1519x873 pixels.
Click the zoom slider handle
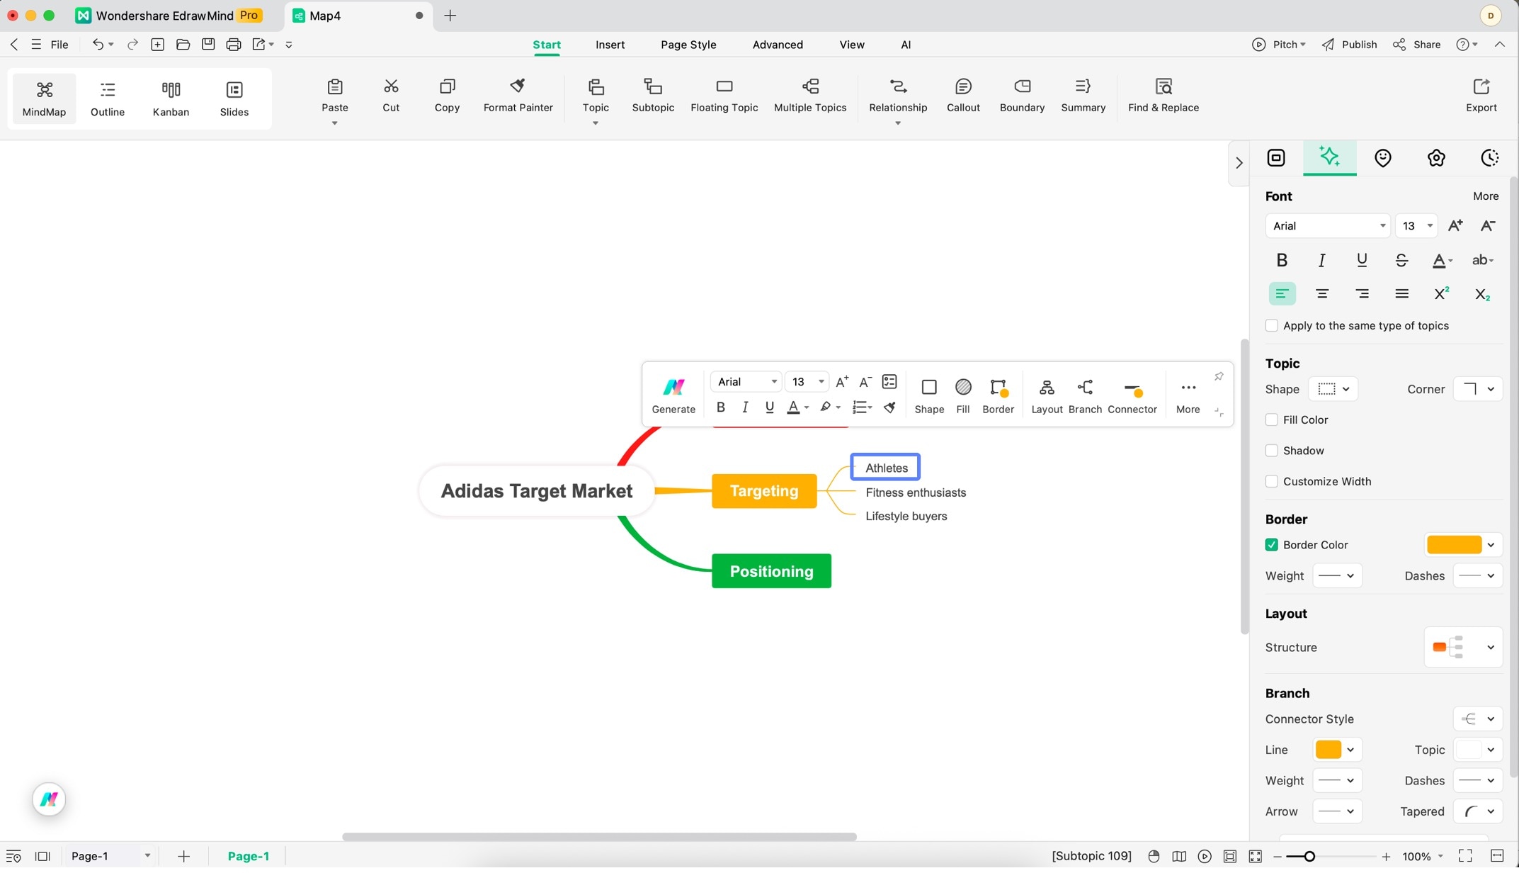1309,856
